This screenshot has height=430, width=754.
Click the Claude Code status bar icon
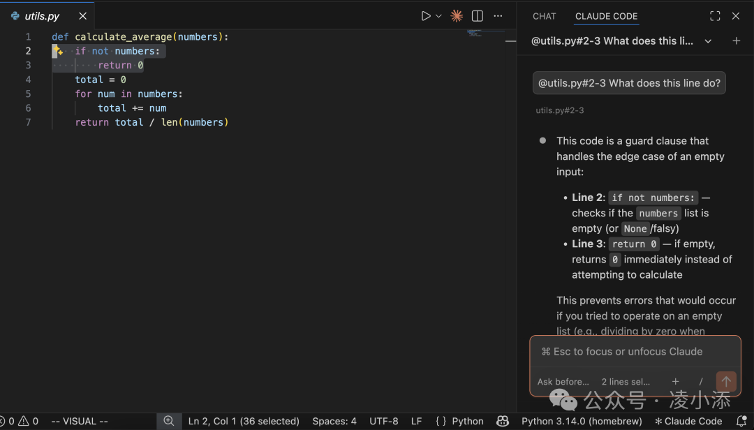click(688, 421)
